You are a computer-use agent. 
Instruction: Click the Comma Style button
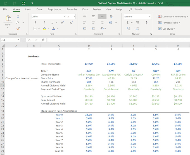tap(146, 23)
